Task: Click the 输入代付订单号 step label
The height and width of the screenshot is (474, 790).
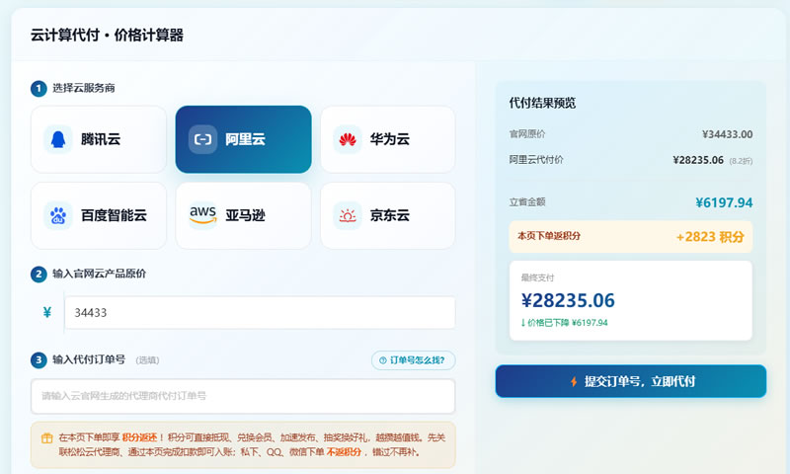Action: [89, 359]
